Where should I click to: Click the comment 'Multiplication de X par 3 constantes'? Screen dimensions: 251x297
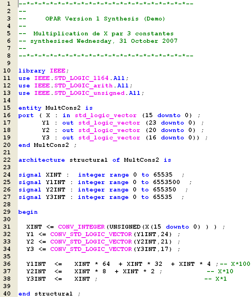tap(104, 34)
